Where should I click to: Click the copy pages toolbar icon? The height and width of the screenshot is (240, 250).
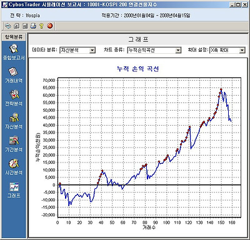pos(16,26)
